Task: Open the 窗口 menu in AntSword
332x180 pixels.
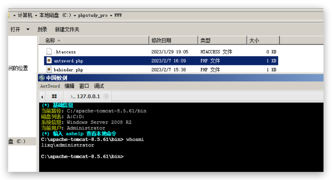Action: [84, 86]
